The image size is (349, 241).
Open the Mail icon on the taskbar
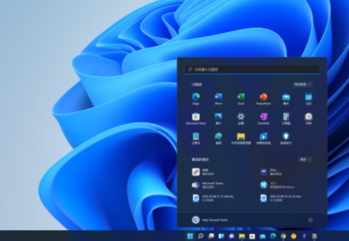[263, 236]
